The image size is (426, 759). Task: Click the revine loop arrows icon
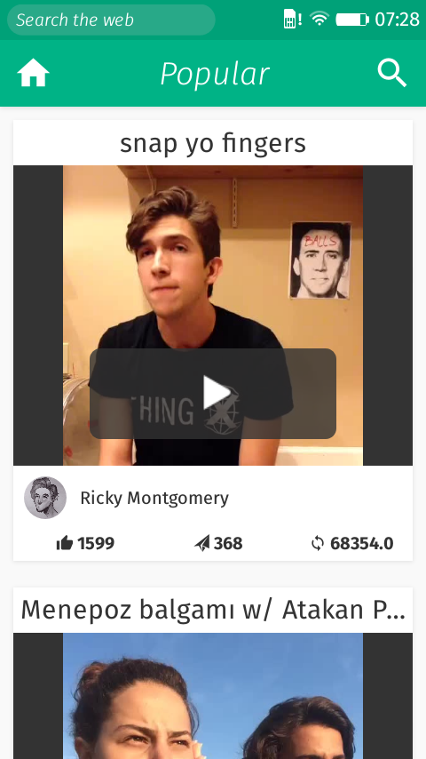(x=318, y=544)
